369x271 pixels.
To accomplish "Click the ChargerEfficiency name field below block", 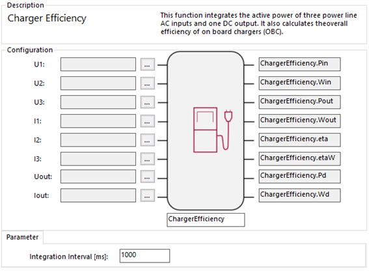I will 206,220.
